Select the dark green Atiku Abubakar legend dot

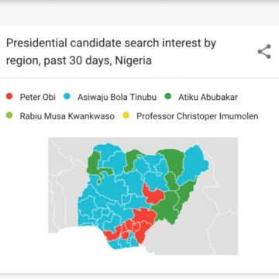[168, 97]
